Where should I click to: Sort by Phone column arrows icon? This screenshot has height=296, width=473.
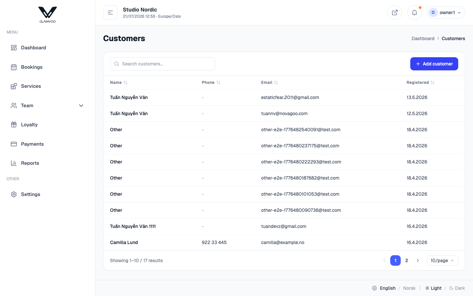tap(218, 83)
